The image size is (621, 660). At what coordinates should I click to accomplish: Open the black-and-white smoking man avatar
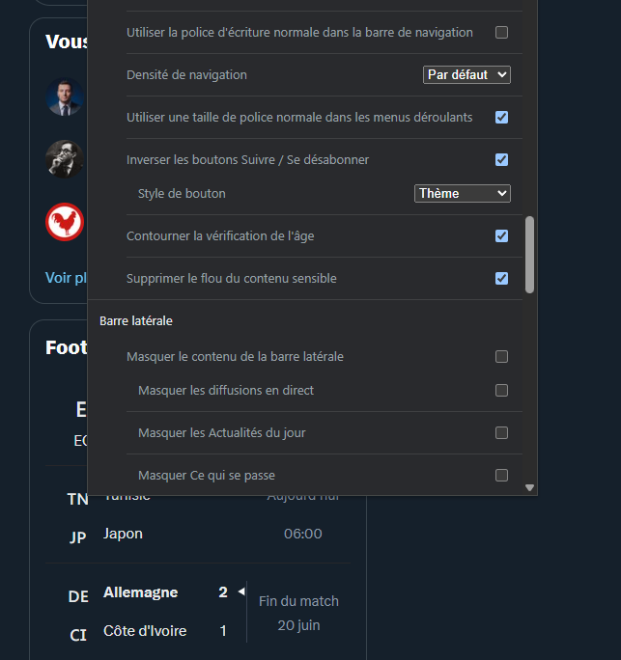(x=65, y=159)
